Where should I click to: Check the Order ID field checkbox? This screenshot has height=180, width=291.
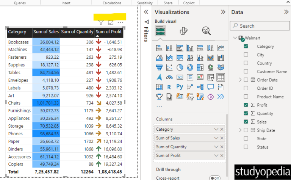(x=246, y=88)
